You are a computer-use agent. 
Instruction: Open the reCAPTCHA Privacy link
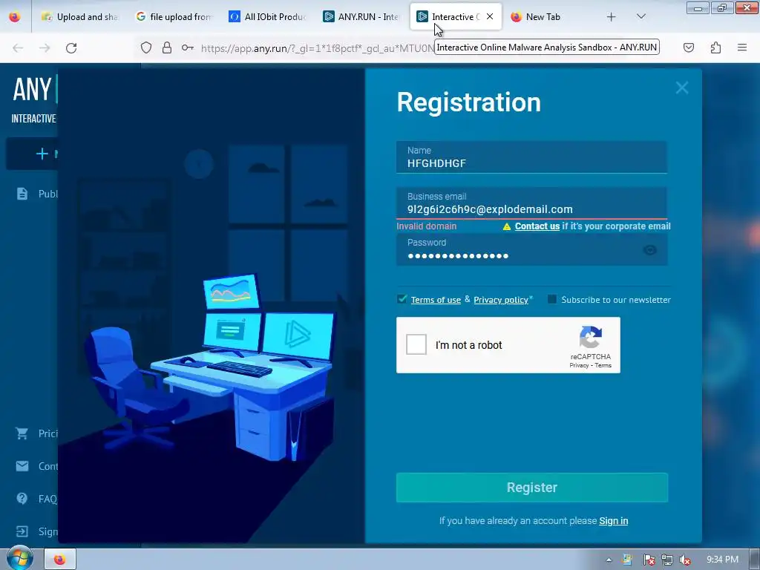579,365
